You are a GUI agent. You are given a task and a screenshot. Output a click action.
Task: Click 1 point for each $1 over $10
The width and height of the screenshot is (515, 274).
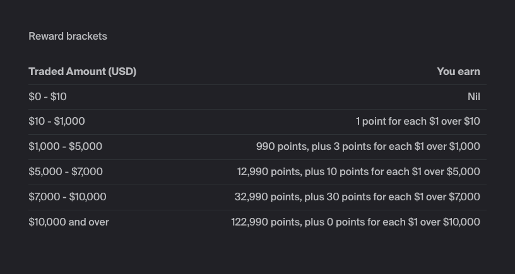pyautogui.click(x=418, y=122)
